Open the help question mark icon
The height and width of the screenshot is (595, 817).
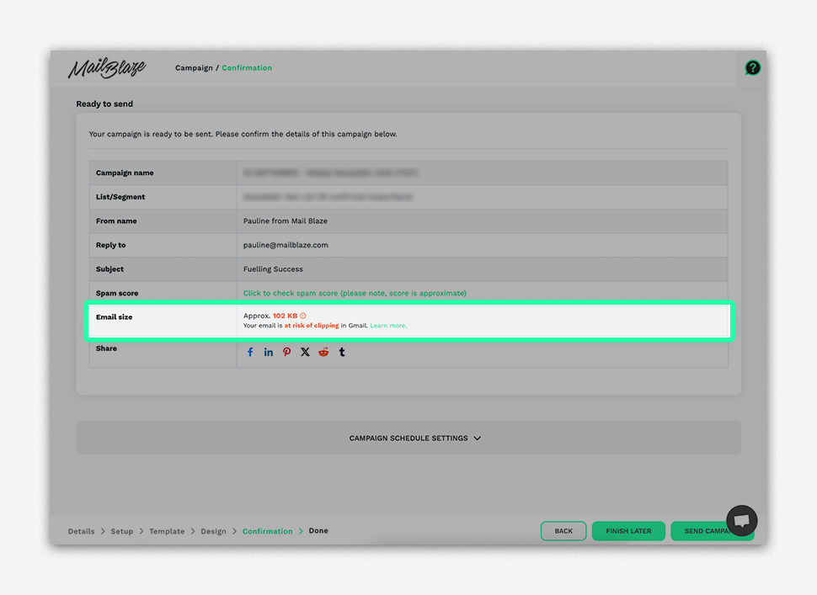click(x=752, y=68)
